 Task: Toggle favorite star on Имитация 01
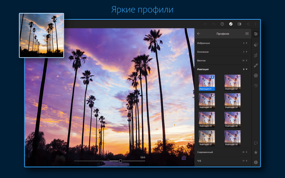[213, 77]
